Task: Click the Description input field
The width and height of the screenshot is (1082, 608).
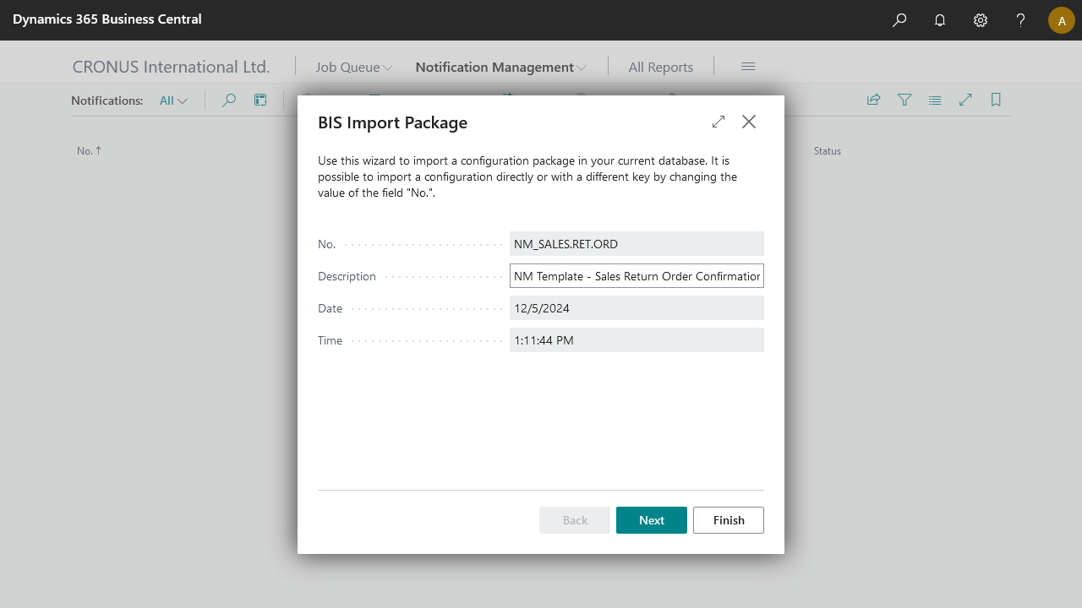Action: tap(637, 276)
